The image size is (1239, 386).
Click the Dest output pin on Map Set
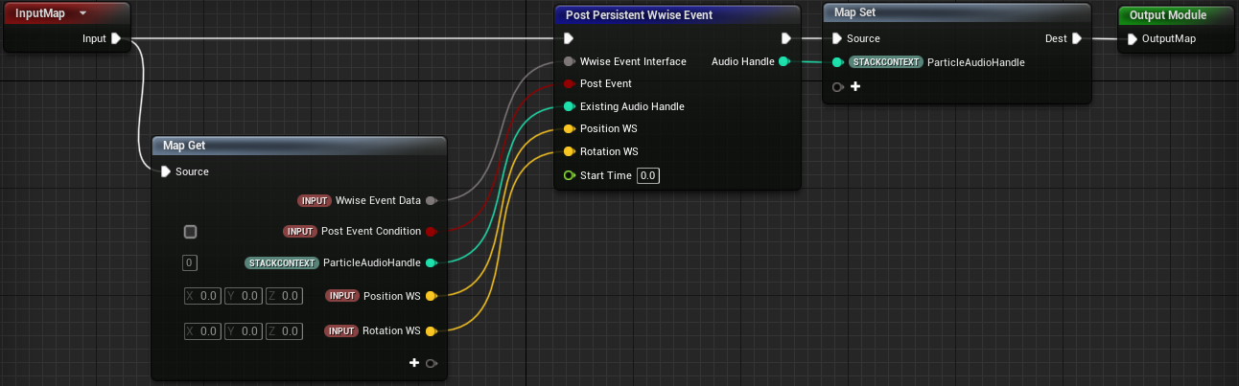[x=1076, y=39]
